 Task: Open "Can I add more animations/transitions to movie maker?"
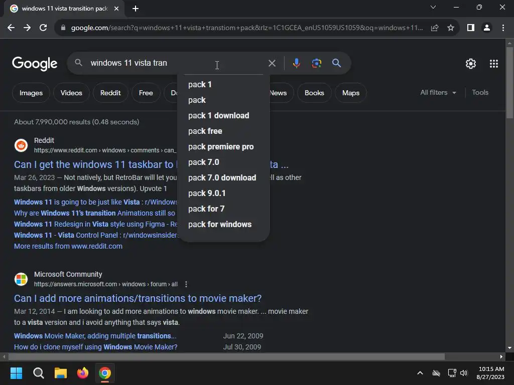[138, 299]
